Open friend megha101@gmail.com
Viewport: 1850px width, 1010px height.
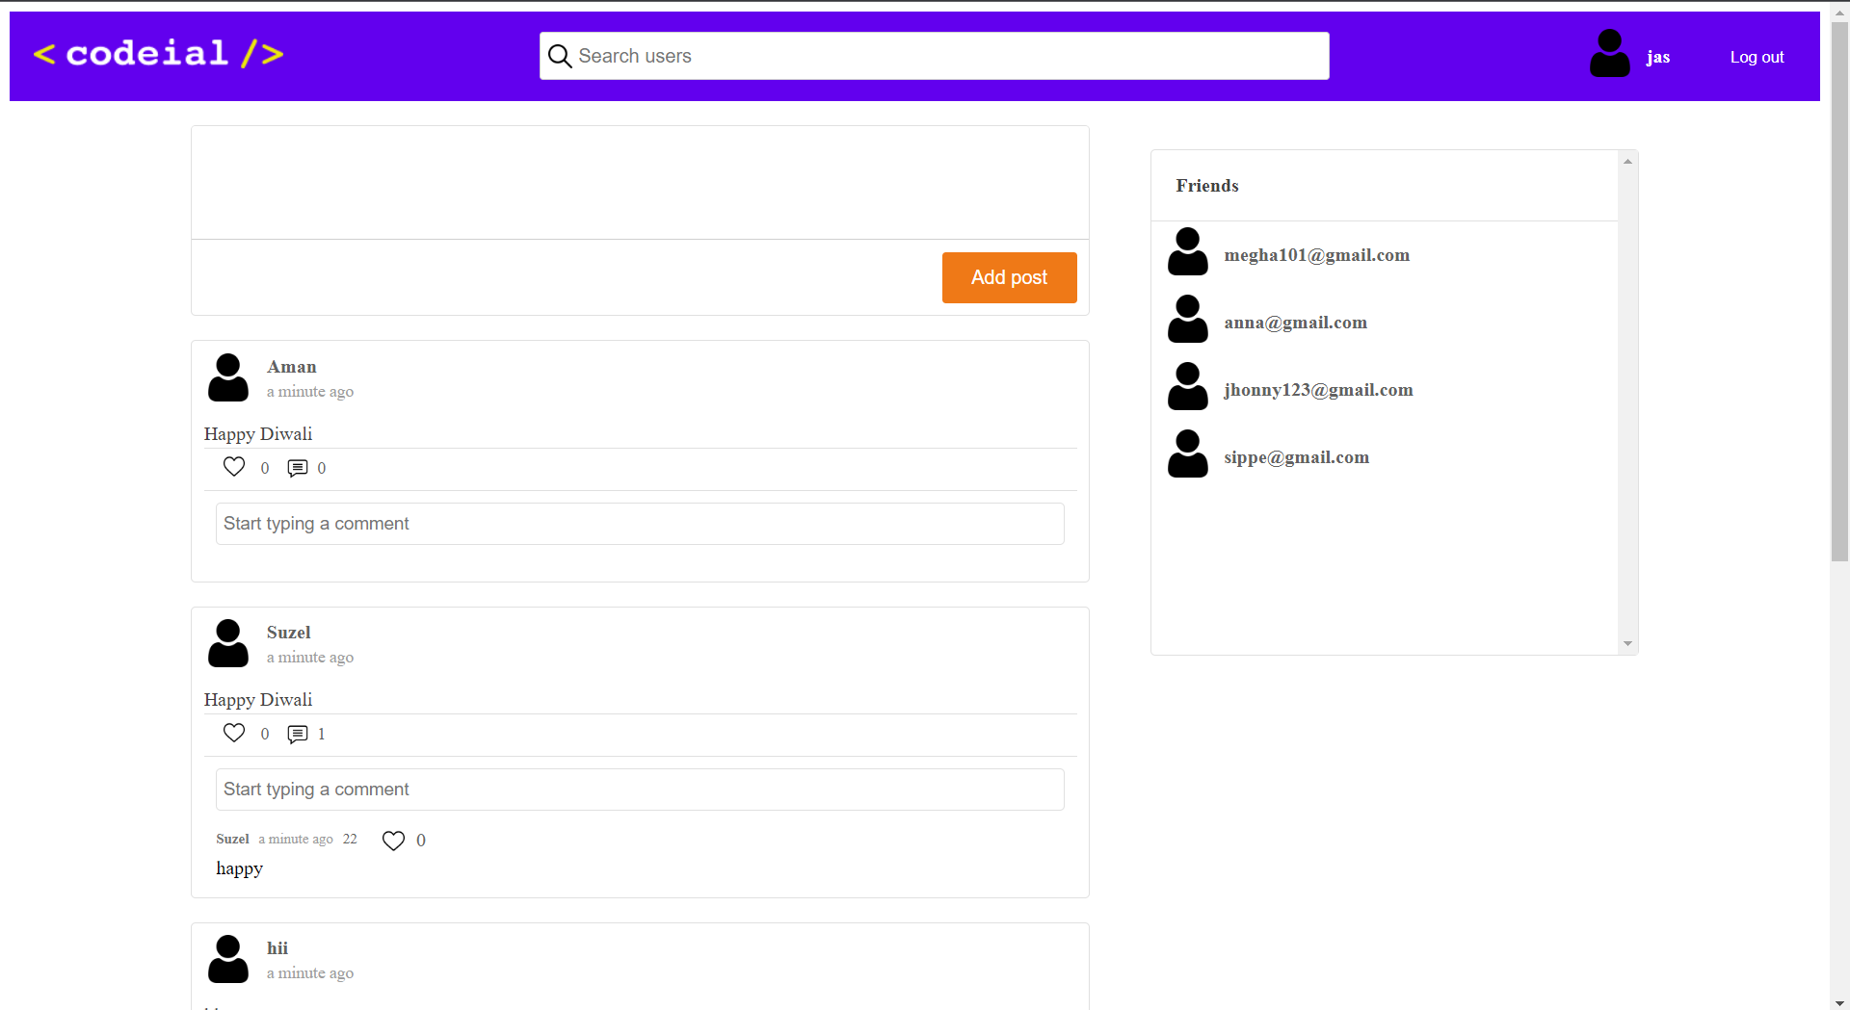(x=1316, y=255)
